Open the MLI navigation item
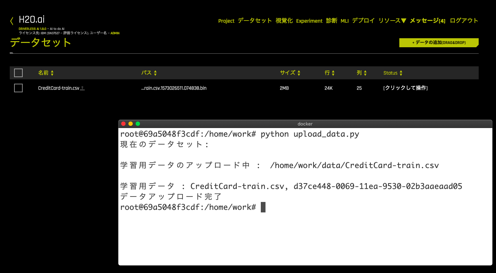496x273 pixels. click(x=344, y=21)
